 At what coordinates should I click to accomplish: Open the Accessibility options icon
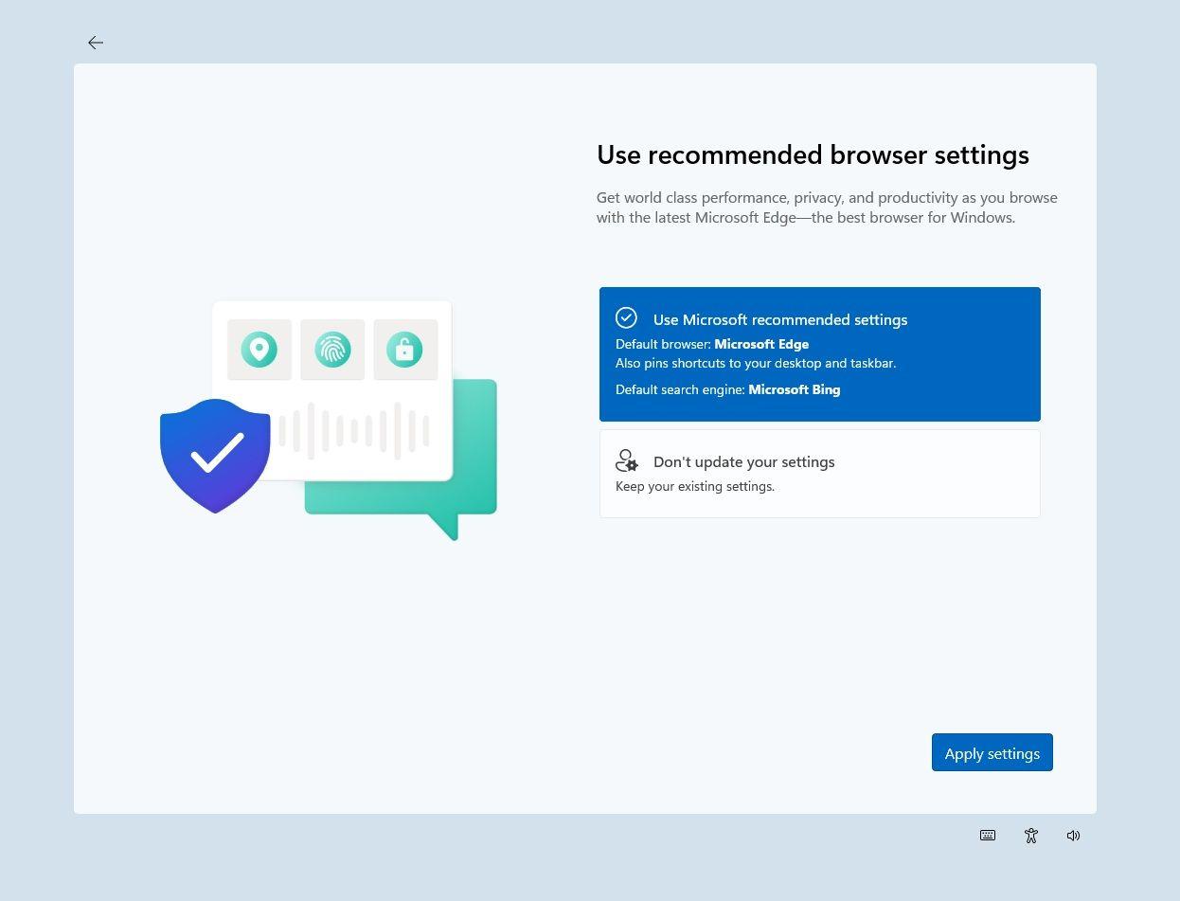tap(1031, 836)
